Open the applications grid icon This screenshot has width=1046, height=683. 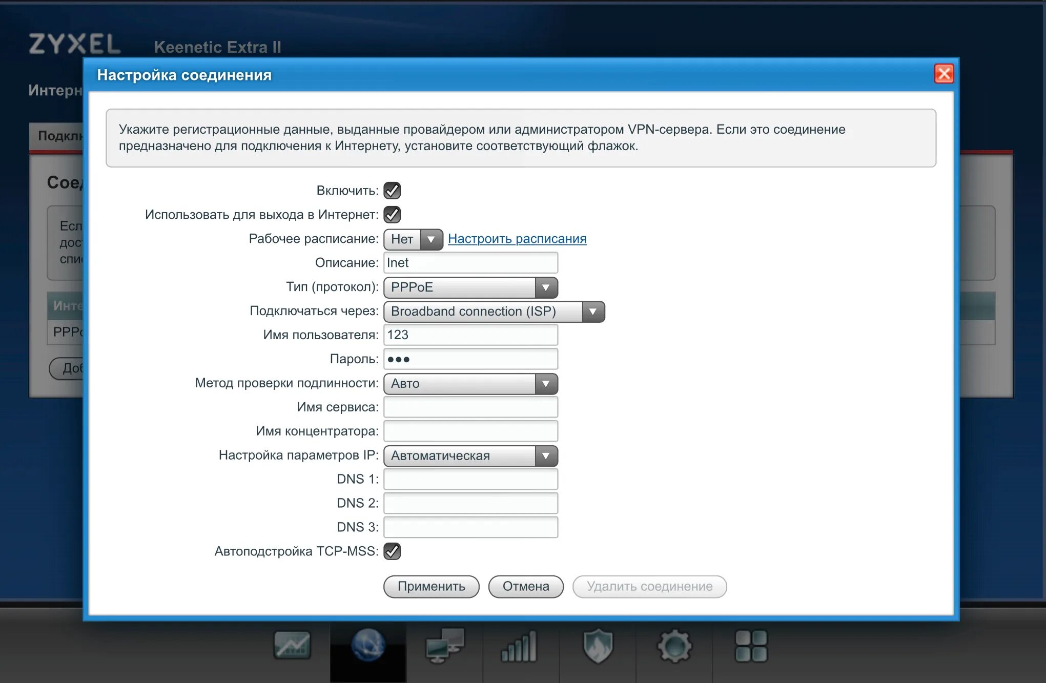(751, 646)
